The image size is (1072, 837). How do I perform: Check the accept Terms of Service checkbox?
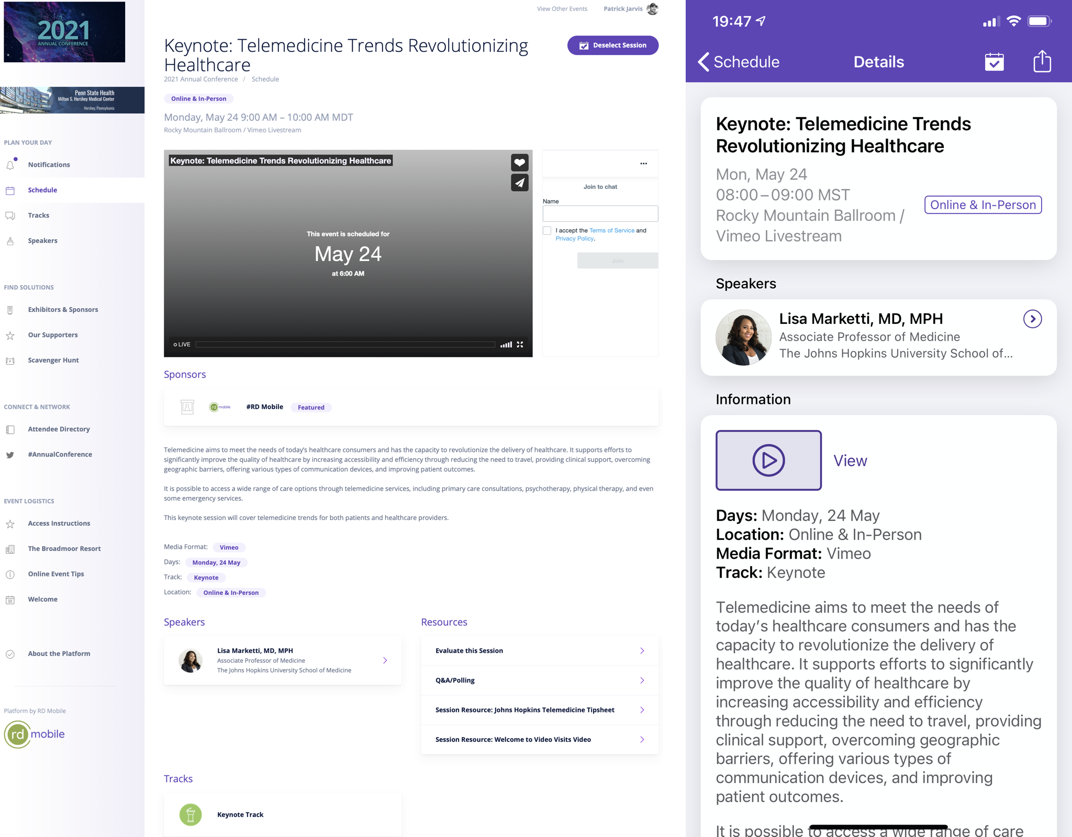pos(547,231)
